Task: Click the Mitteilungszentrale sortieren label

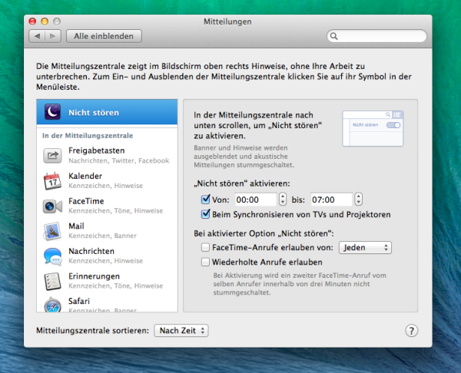Action: point(93,331)
